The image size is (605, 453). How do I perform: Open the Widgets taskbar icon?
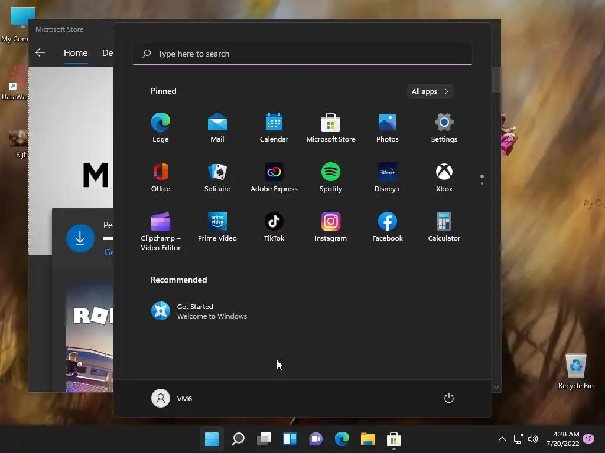290,439
